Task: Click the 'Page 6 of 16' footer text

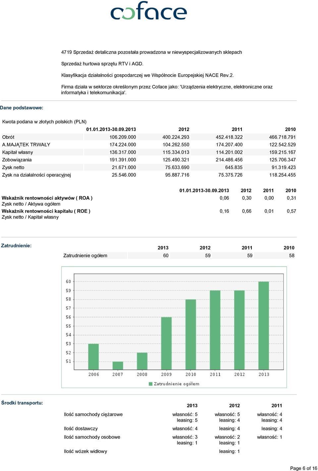Action: (x=304, y=468)
